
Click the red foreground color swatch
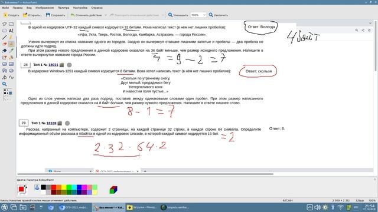pyautogui.click(x=21, y=189)
